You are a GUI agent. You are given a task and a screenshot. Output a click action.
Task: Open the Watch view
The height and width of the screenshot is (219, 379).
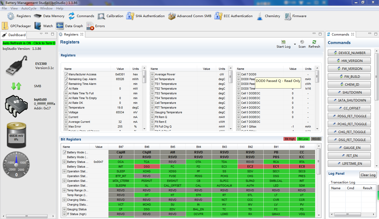(44, 26)
